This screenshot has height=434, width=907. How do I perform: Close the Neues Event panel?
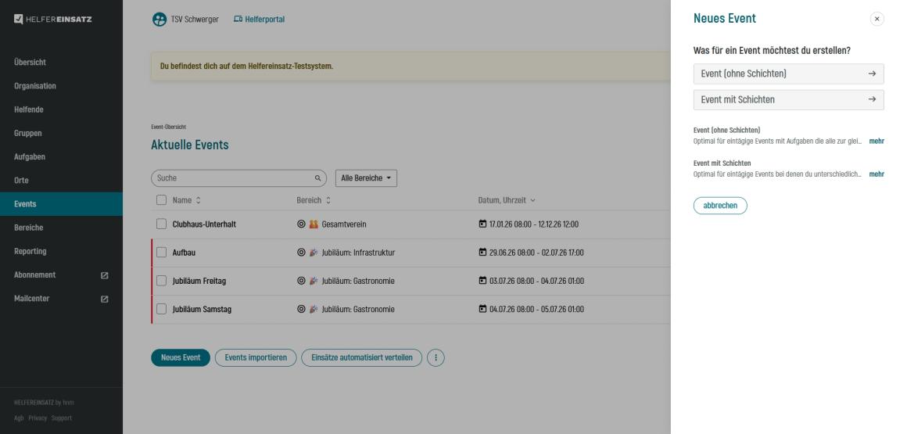[877, 19]
